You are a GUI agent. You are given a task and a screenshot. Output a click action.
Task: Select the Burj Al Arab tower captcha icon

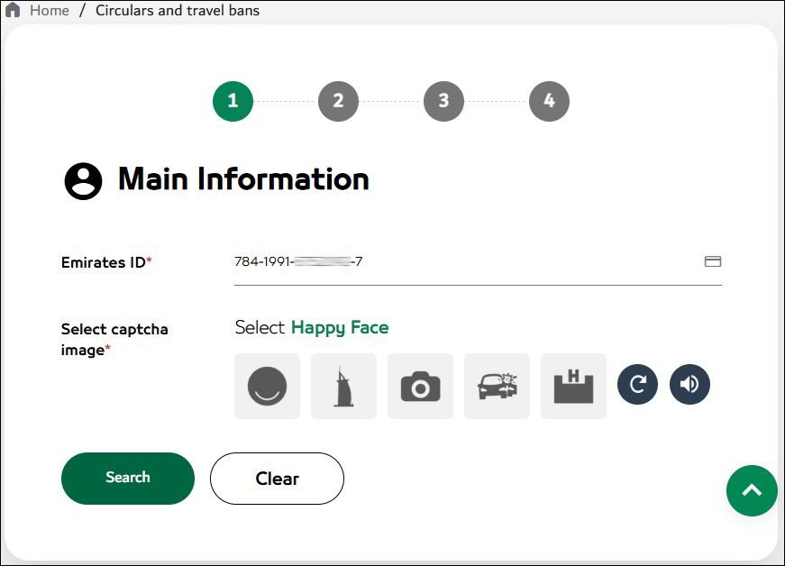(x=343, y=386)
